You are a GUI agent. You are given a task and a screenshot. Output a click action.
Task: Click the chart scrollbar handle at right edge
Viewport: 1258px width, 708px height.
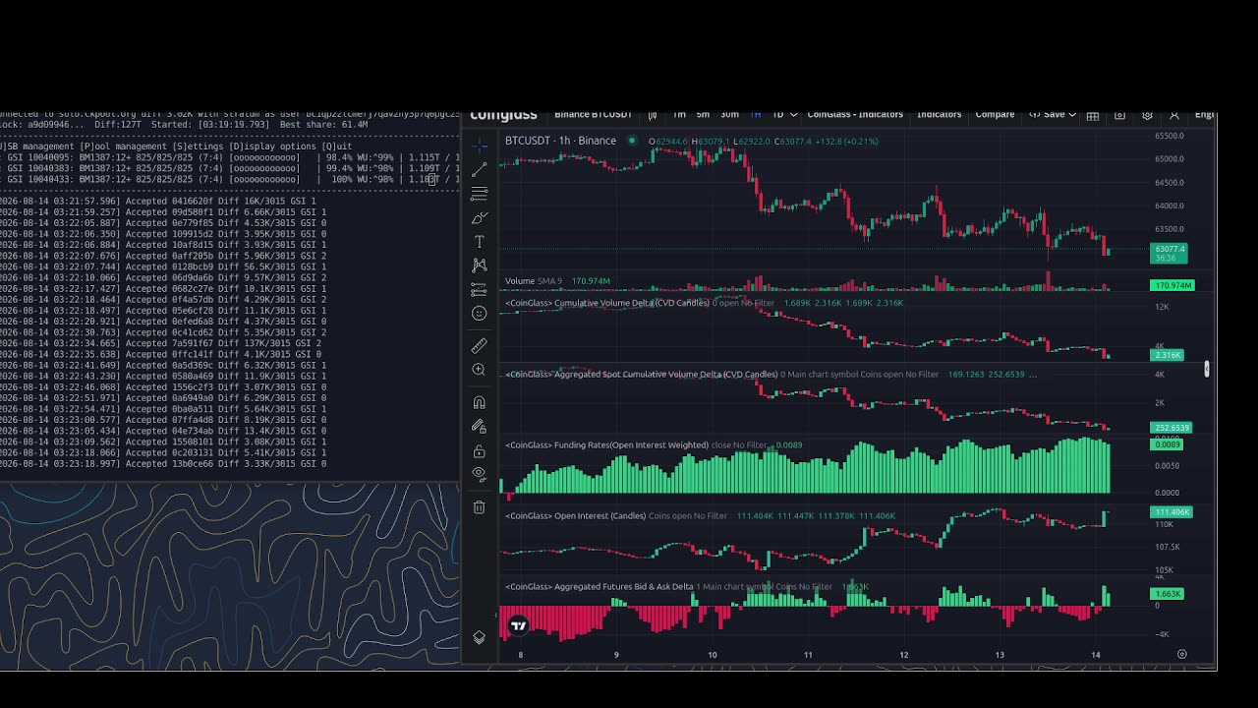click(1206, 369)
